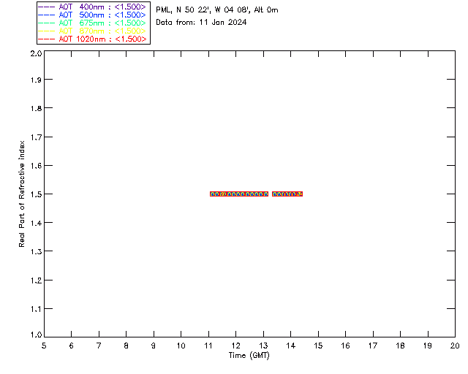This screenshot has width=468, height=374.
Task: Click the AOT 1020nm legend entry
Action: [x=92, y=39]
